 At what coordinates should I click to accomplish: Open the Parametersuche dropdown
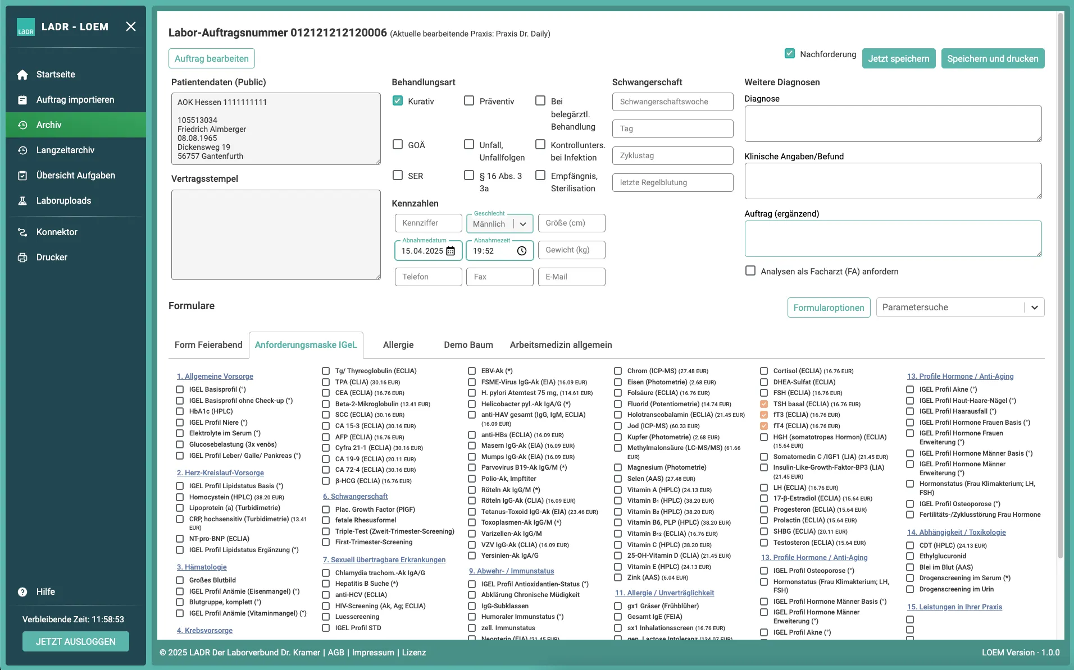(x=1034, y=308)
